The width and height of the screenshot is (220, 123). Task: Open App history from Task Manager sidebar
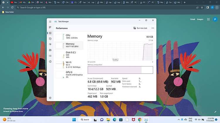coord(50,39)
